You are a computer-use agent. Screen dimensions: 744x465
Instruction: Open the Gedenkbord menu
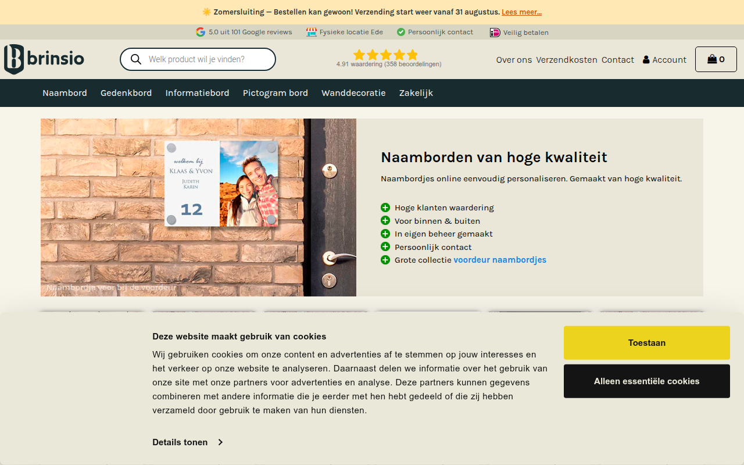[x=126, y=93]
